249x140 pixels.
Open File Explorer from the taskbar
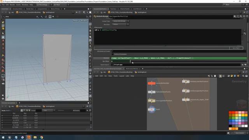tap(35, 137)
